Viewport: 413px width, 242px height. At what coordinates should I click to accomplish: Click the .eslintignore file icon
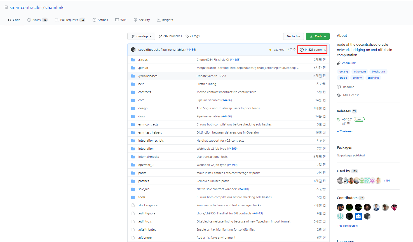(x=133, y=213)
